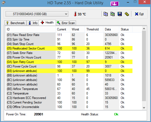This screenshot has height=122, width=151.
Task: Click current value 111 in Raw Read row
Action: [x=60, y=35]
